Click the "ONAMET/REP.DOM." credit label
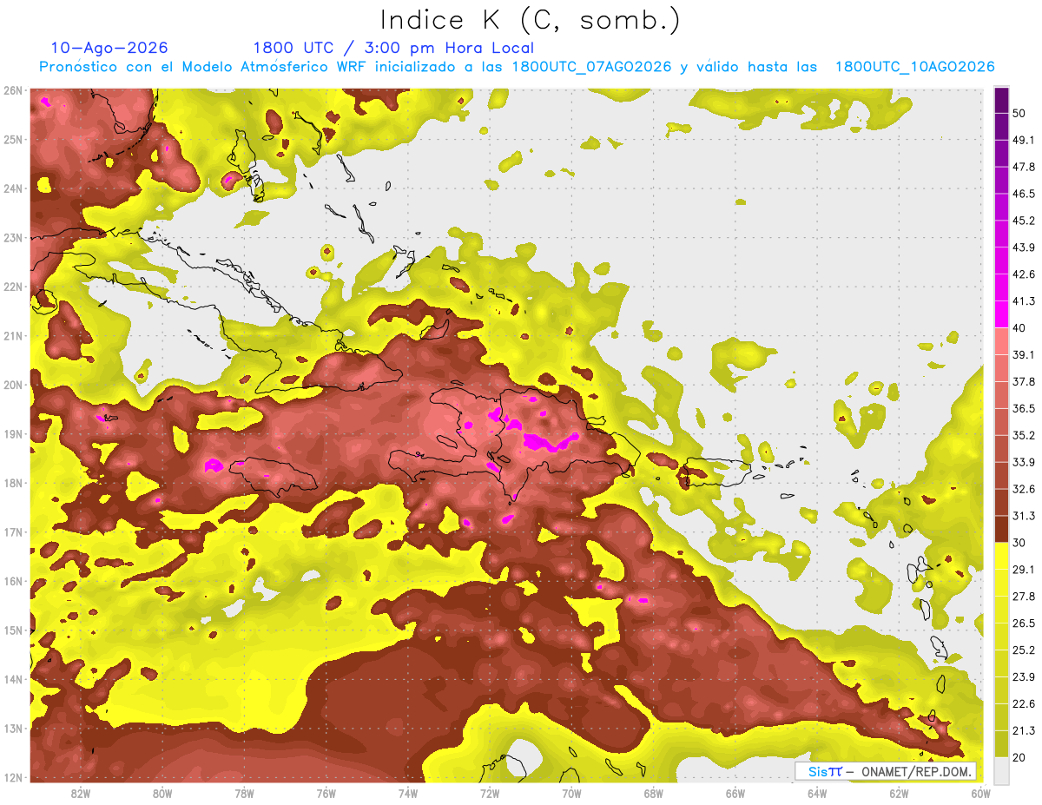1042x805 pixels. (916, 771)
